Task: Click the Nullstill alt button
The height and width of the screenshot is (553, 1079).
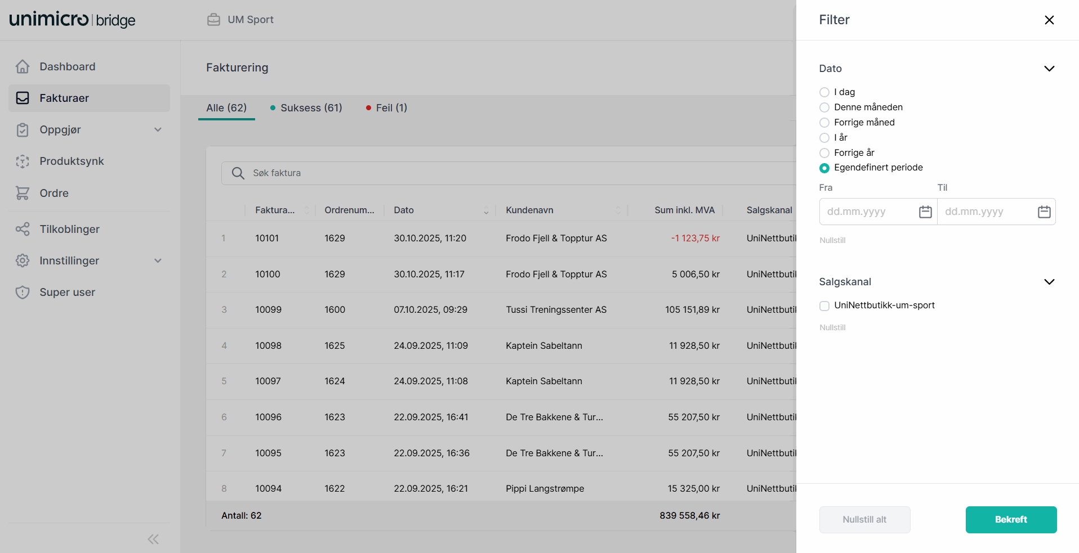Action: click(864, 520)
